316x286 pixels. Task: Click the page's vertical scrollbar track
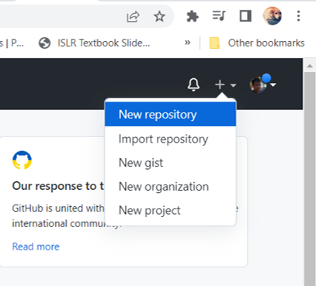310,178
